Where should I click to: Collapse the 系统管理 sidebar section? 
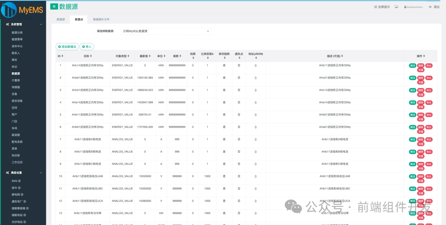coord(23,24)
